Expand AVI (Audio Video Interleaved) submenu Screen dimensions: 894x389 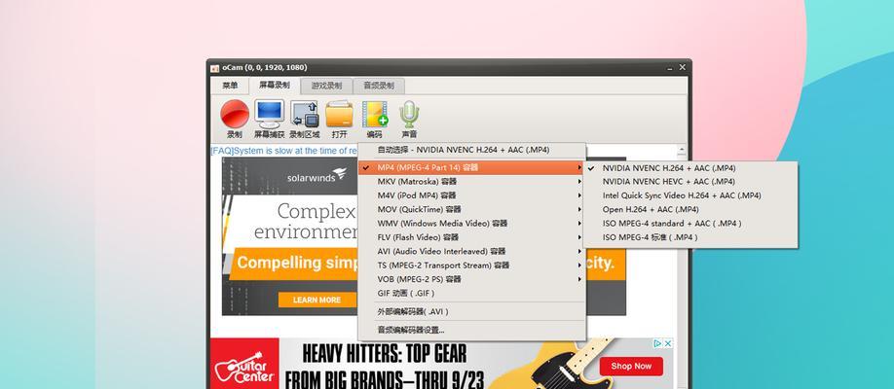pos(471,251)
